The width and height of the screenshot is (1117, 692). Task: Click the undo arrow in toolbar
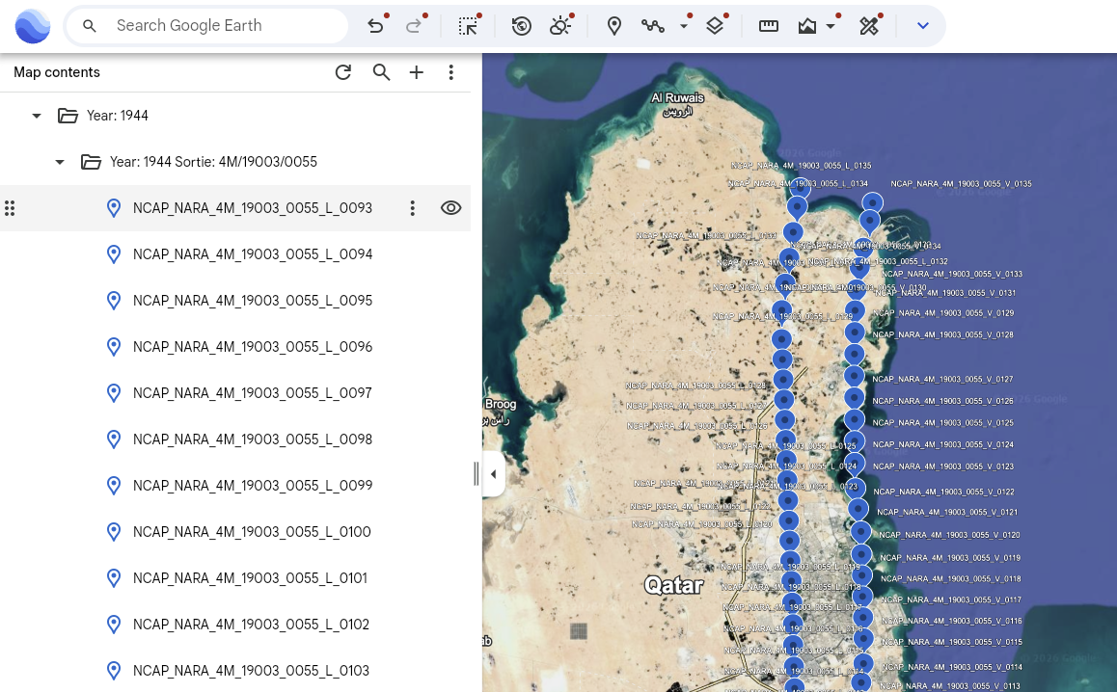(x=375, y=26)
